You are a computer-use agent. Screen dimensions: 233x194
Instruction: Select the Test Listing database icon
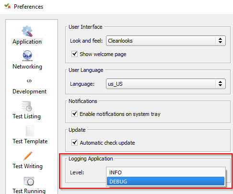(x=27, y=106)
